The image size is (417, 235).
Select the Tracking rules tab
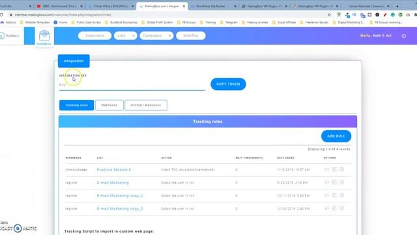[77, 105]
